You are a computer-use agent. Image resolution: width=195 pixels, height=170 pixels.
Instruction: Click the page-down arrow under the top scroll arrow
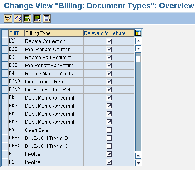coord(138,48)
